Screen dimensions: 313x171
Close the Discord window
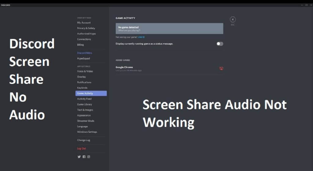[311, 5]
